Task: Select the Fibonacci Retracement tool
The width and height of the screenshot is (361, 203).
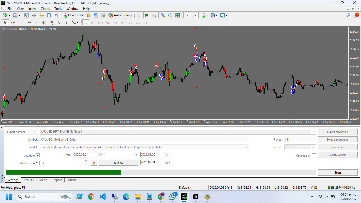Action: (52, 22)
